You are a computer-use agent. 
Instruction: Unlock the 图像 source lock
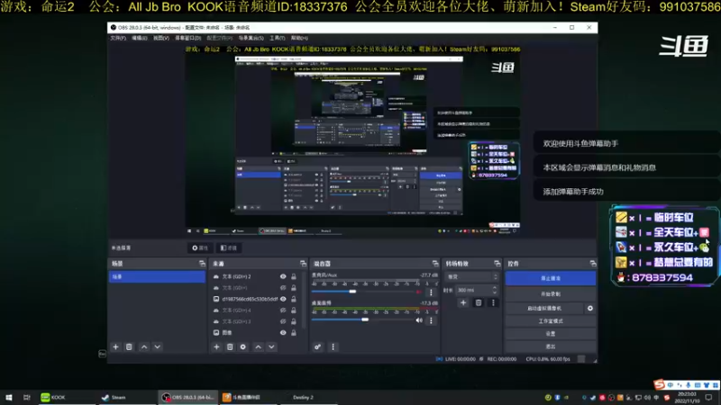point(294,332)
